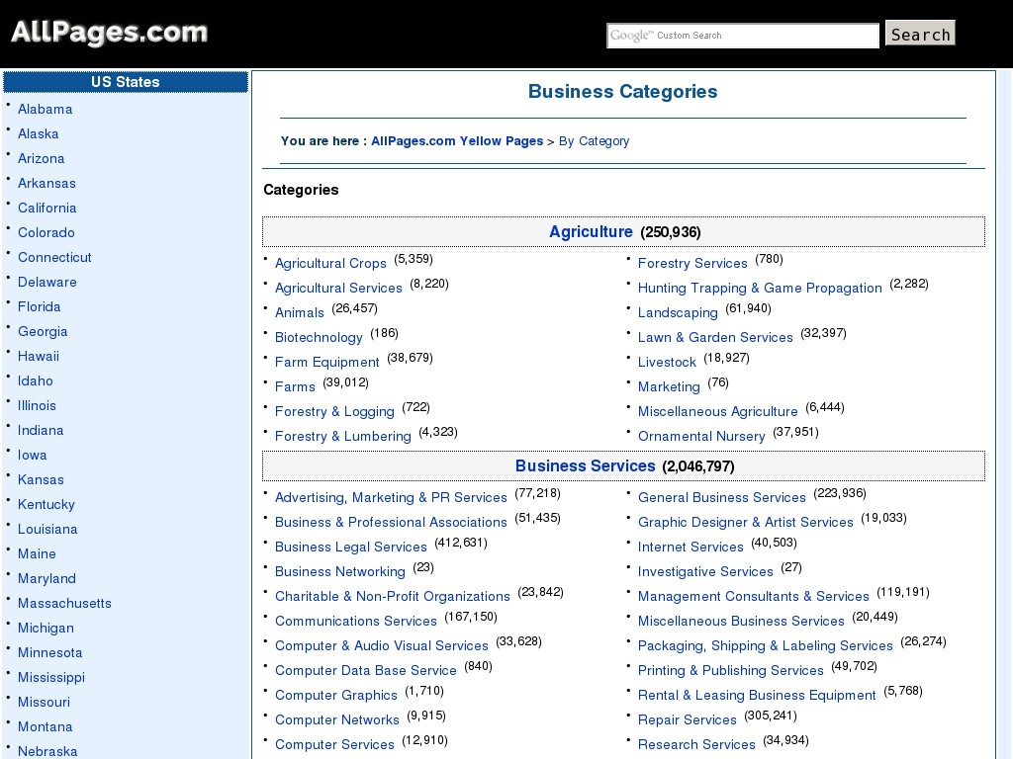Open Miscellaneous Agriculture category
The height and width of the screenshot is (759, 1013).
(718, 412)
